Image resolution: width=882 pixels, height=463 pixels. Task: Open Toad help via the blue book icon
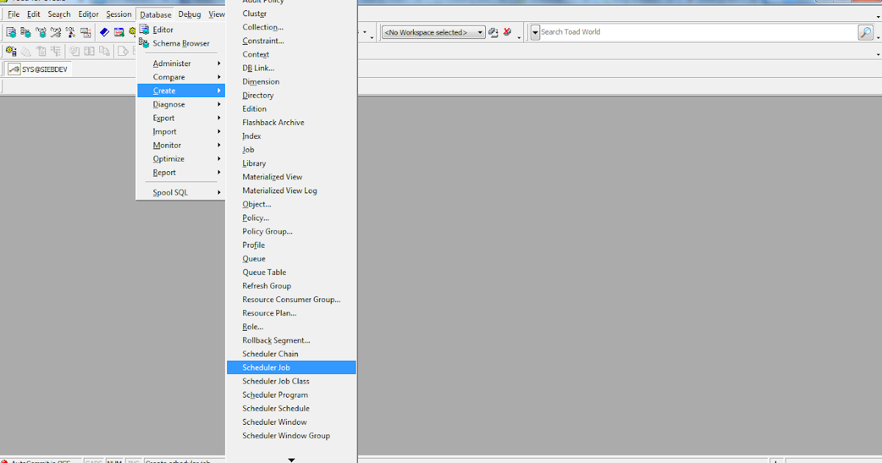point(104,32)
